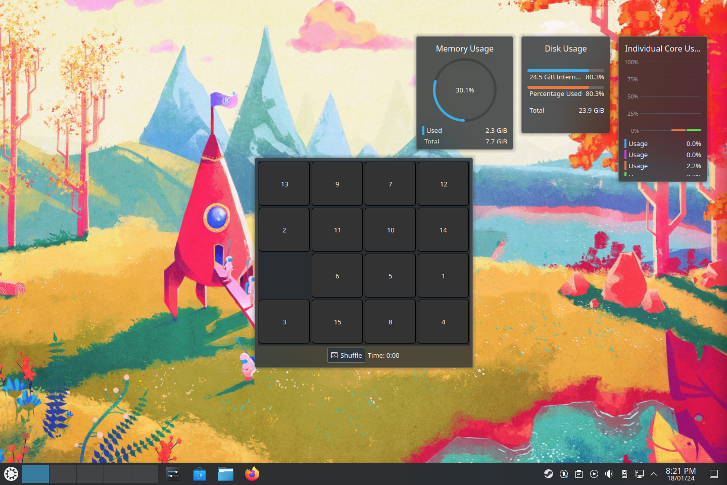727x485 pixels.
Task: Click the "Percentage Used" disk label
Action: (555, 93)
